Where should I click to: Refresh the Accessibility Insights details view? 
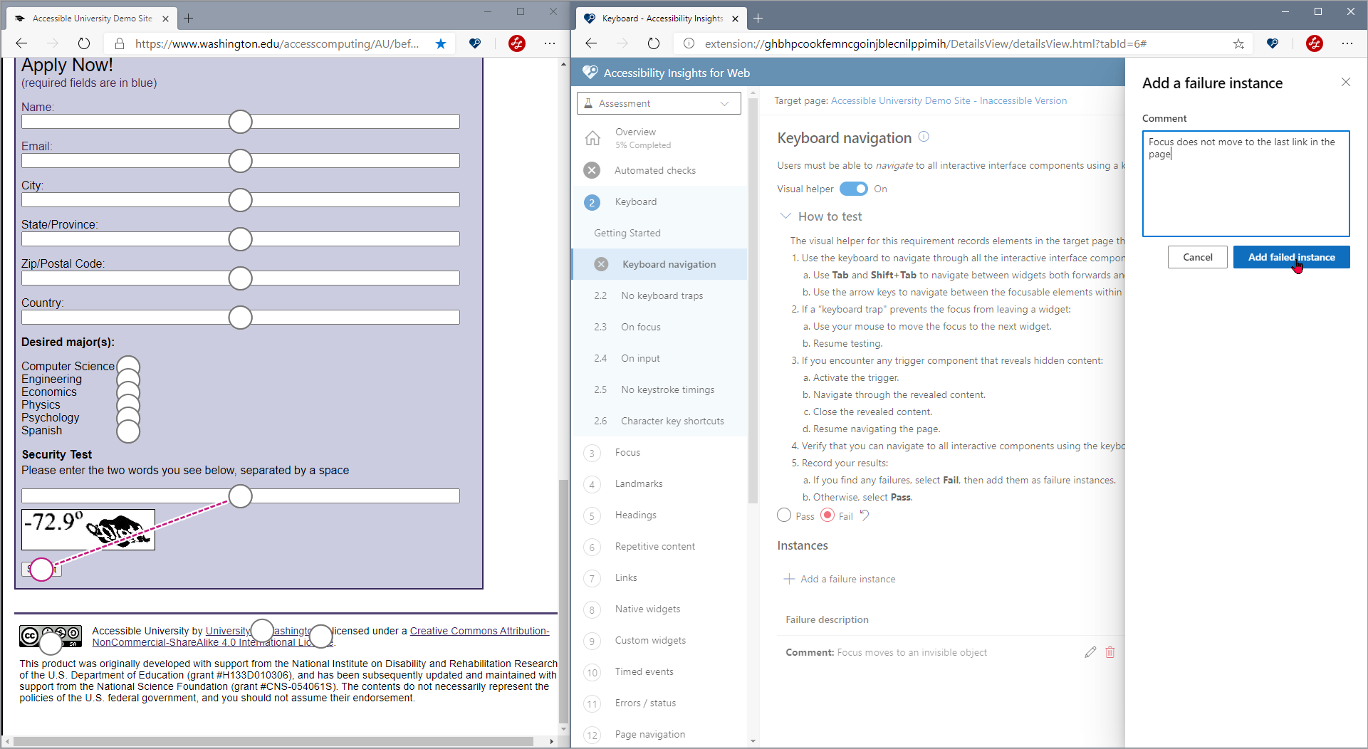pyautogui.click(x=654, y=43)
